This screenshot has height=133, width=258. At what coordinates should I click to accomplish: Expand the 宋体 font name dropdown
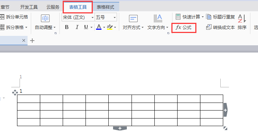click(92, 17)
